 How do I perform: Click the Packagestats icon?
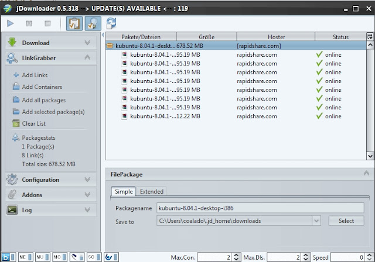coord(16,137)
